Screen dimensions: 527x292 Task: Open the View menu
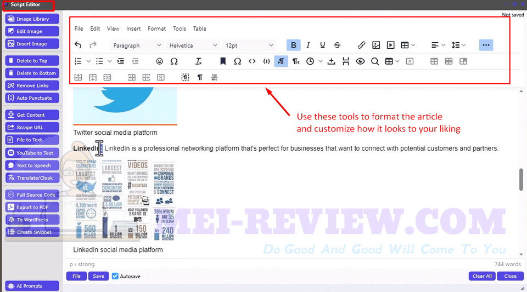tap(113, 29)
